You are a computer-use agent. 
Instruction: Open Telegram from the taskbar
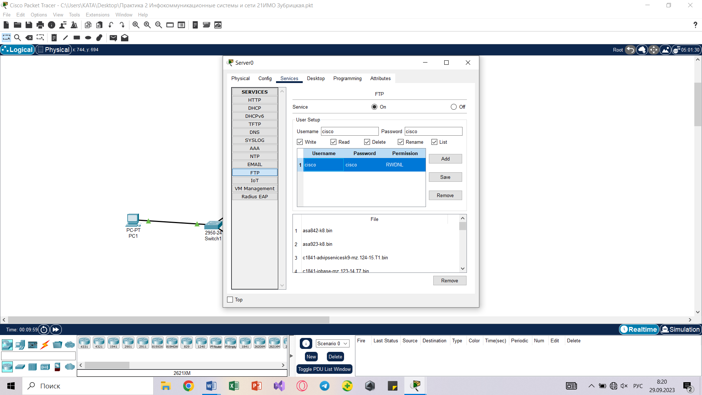(x=325, y=386)
